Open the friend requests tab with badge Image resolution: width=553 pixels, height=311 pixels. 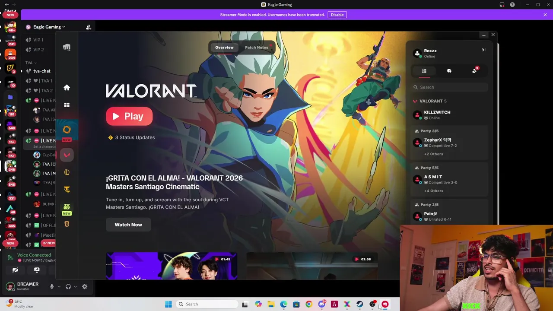click(475, 70)
